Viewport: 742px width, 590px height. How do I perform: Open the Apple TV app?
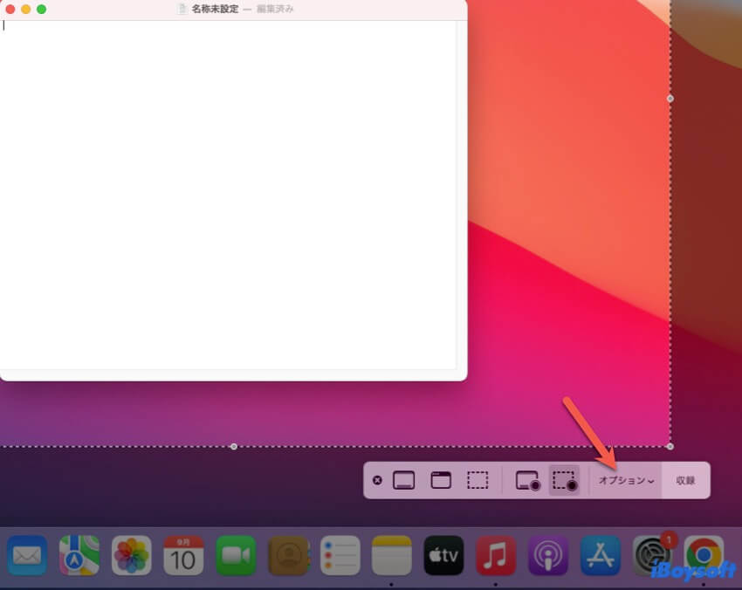pyautogui.click(x=443, y=555)
